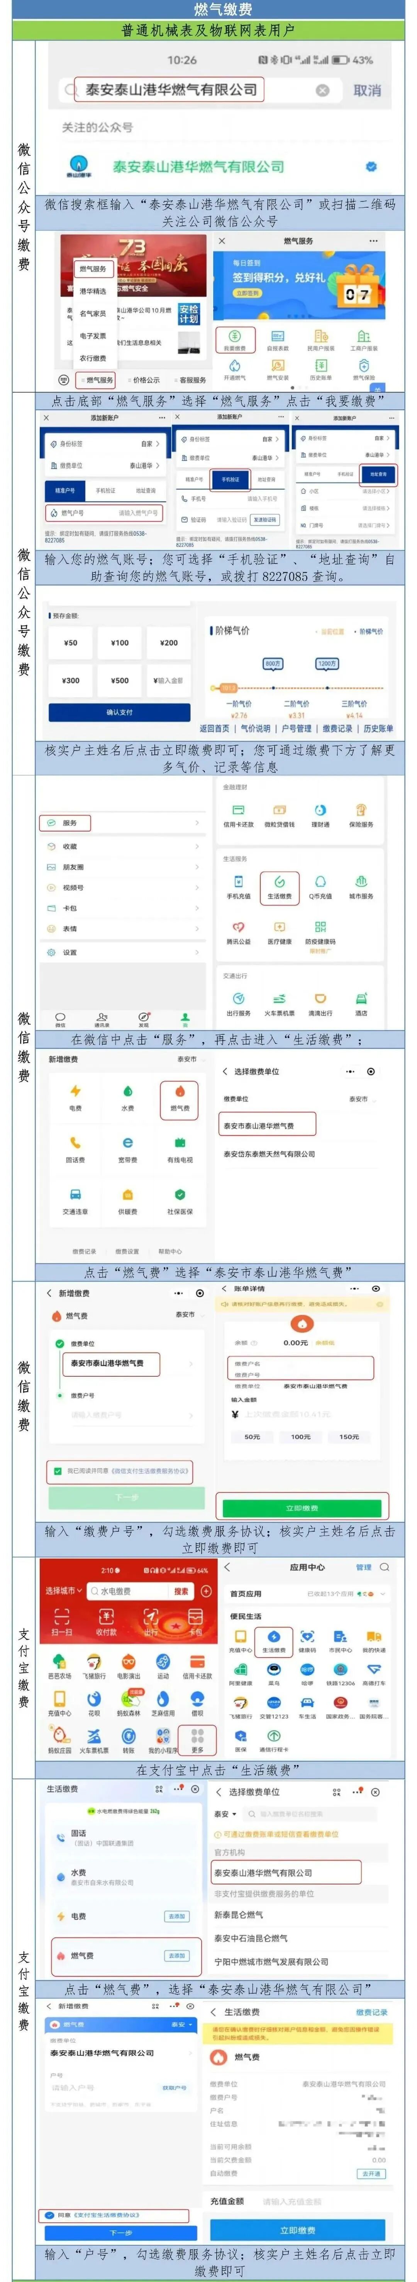Tap the green 立即缴费 button

[x=302, y=1508]
